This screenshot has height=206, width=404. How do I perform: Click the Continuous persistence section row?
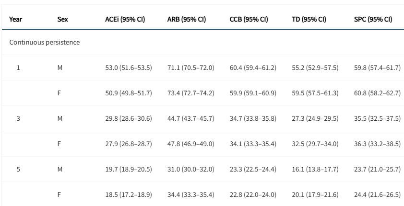click(x=45, y=43)
